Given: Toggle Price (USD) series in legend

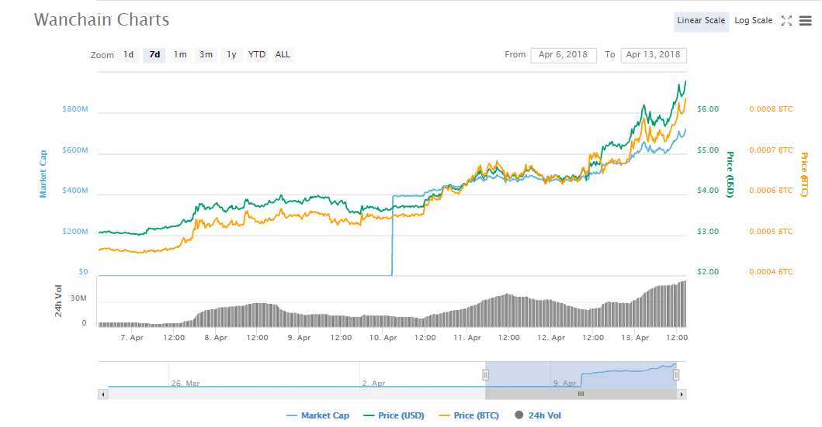Looking at the screenshot, I should 394,416.
